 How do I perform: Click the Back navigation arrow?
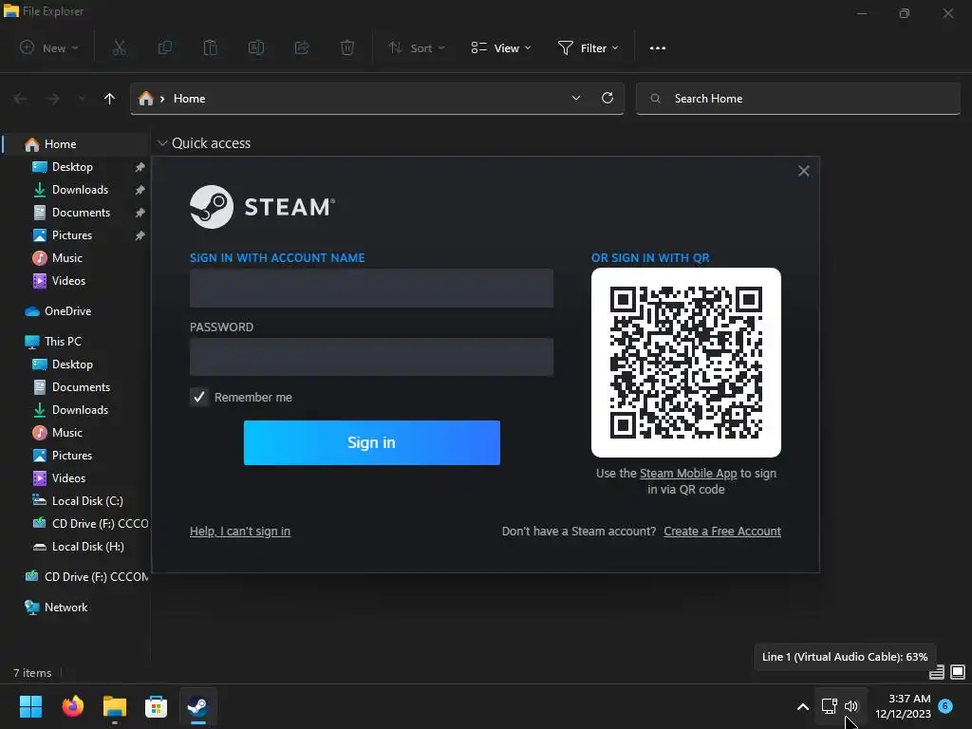pos(20,99)
